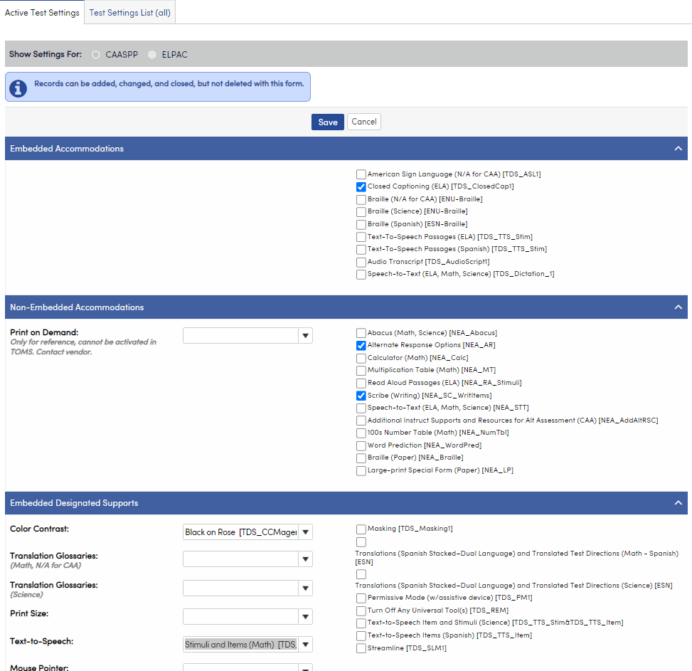Click the Cancel button
The image size is (692, 671).
click(x=363, y=122)
